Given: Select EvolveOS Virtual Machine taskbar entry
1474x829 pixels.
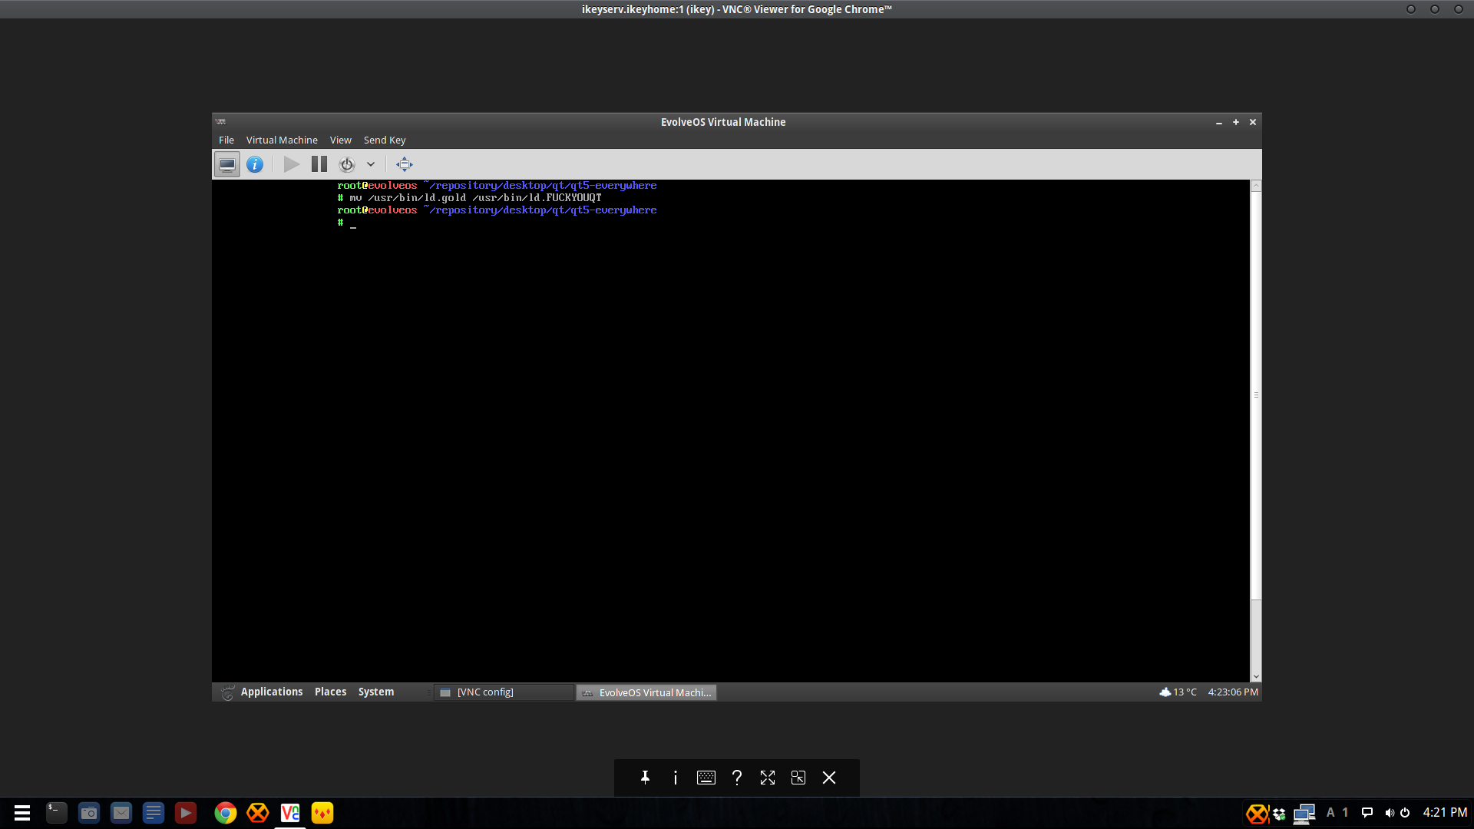Looking at the screenshot, I should pos(646,692).
